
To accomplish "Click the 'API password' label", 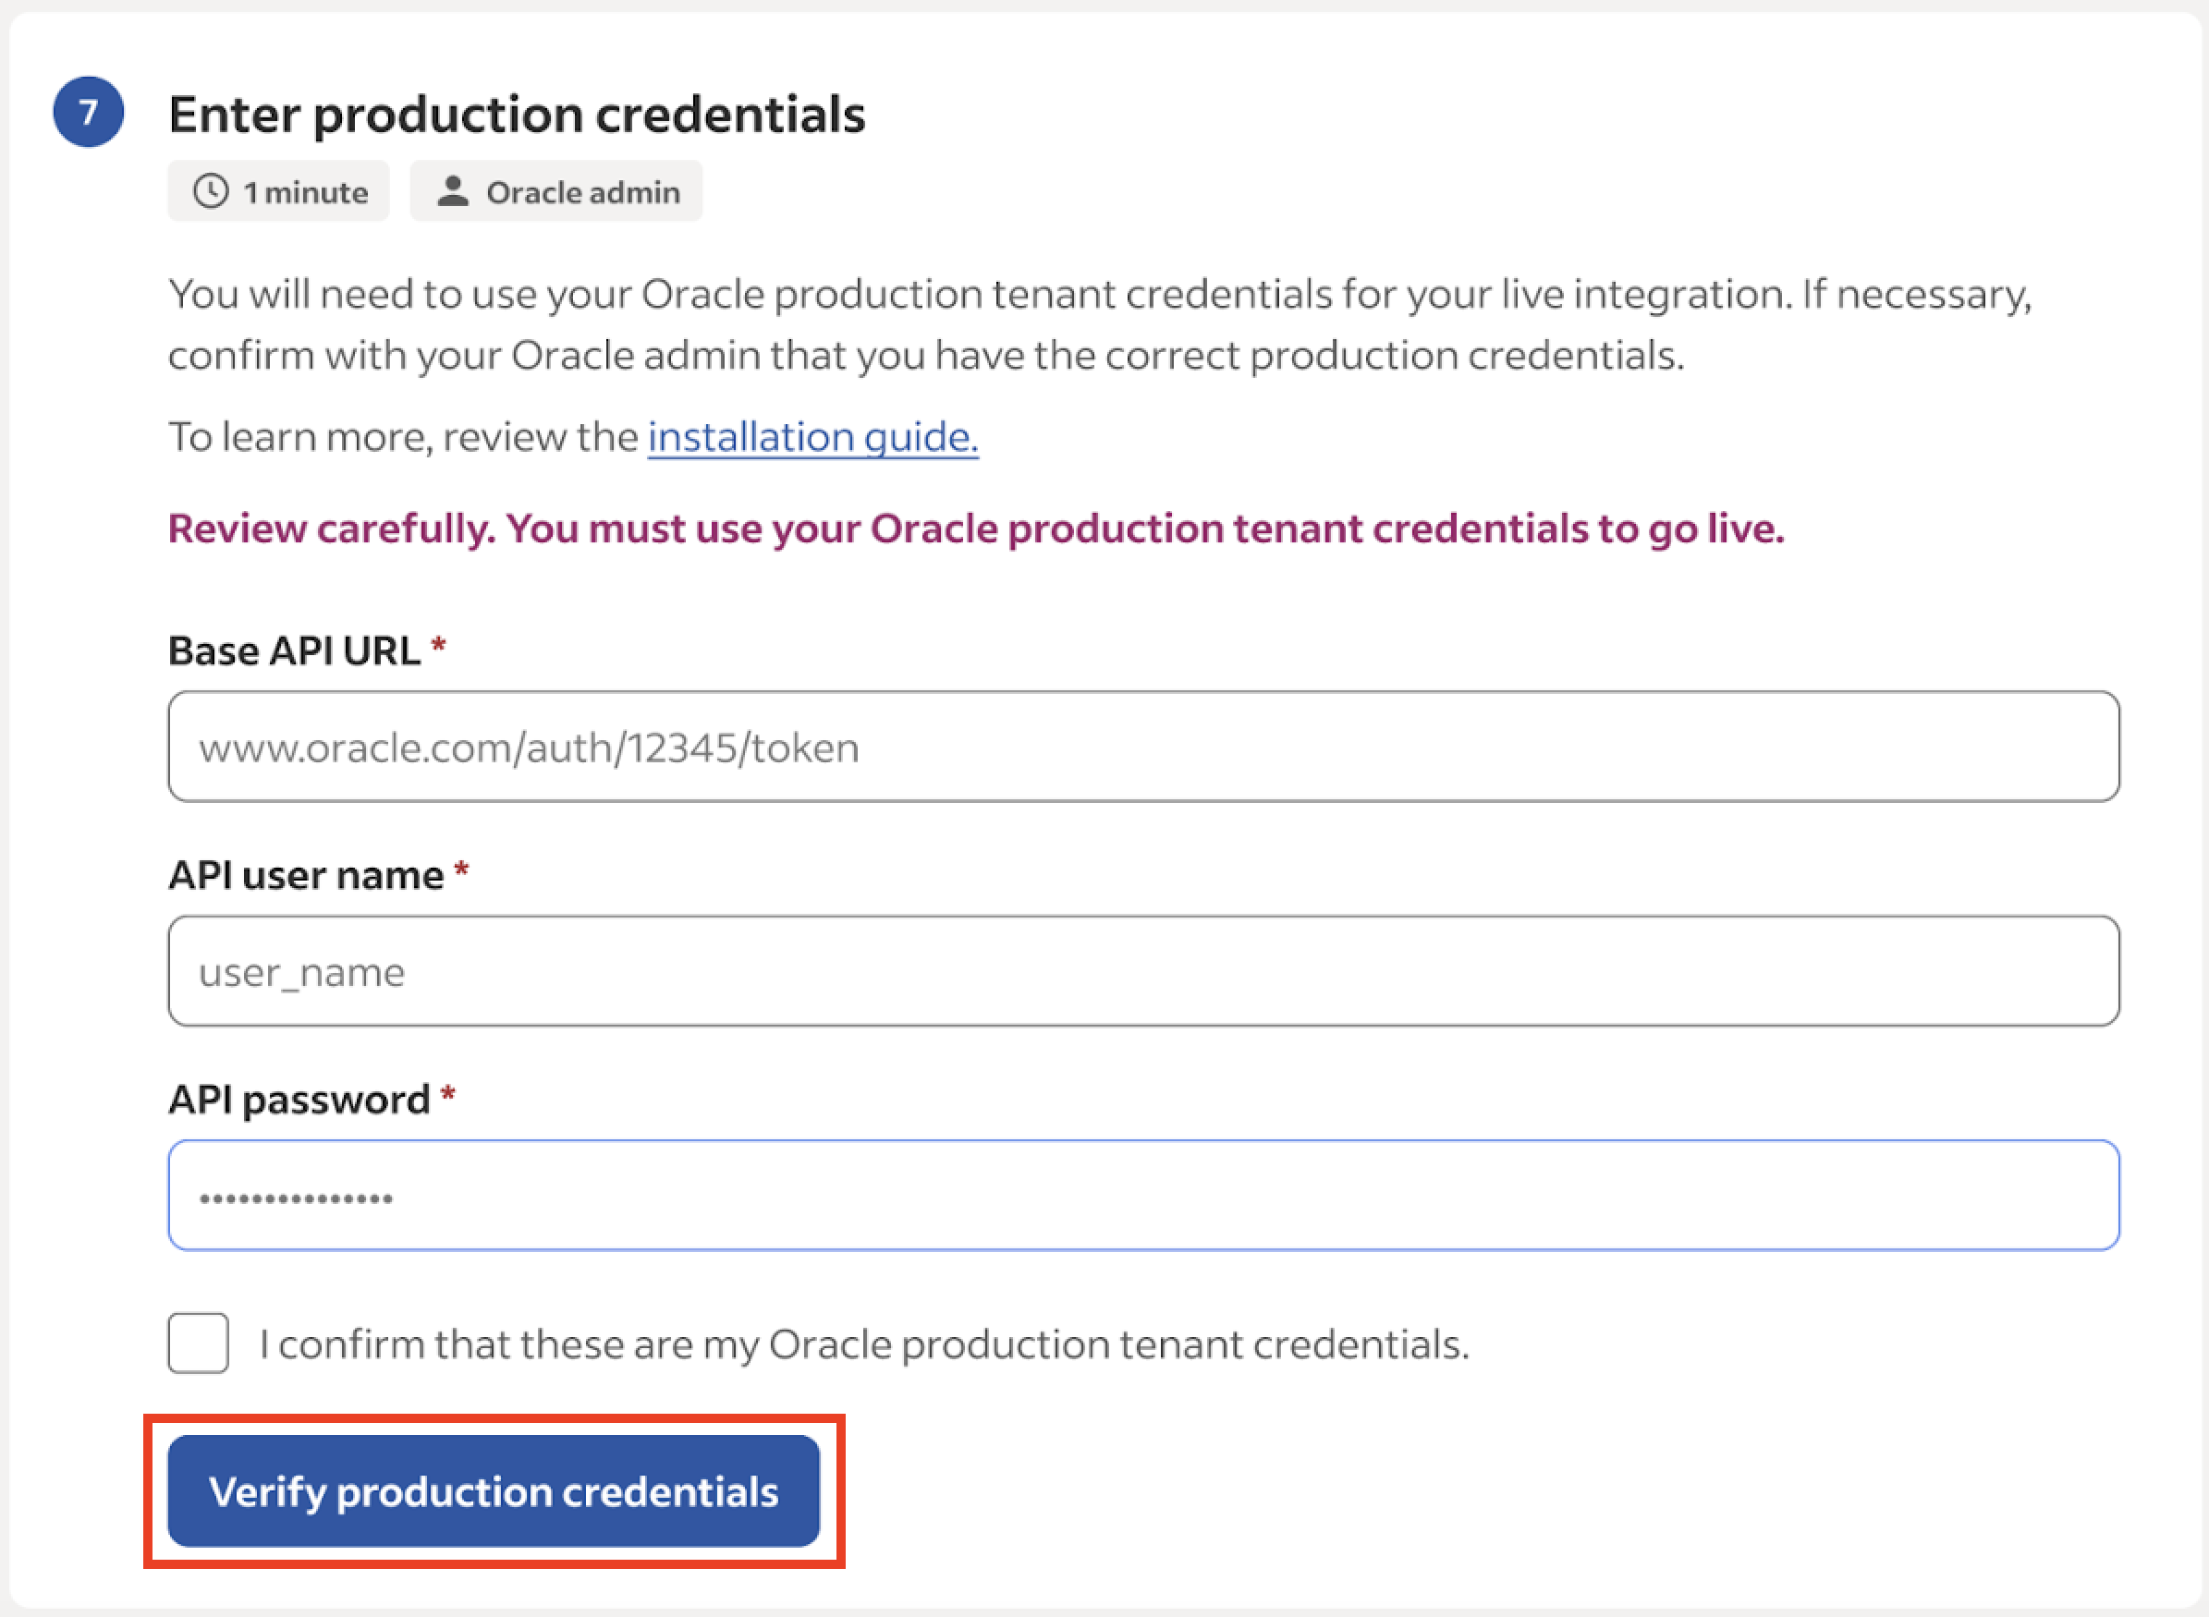I will coord(299,1100).
